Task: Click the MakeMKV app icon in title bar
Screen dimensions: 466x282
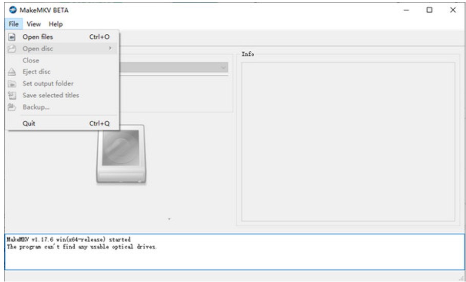Action: [x=13, y=10]
